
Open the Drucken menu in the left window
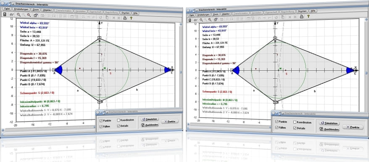coord(125,13)
